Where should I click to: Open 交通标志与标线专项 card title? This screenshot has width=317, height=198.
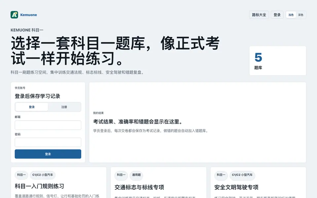coord(139,187)
